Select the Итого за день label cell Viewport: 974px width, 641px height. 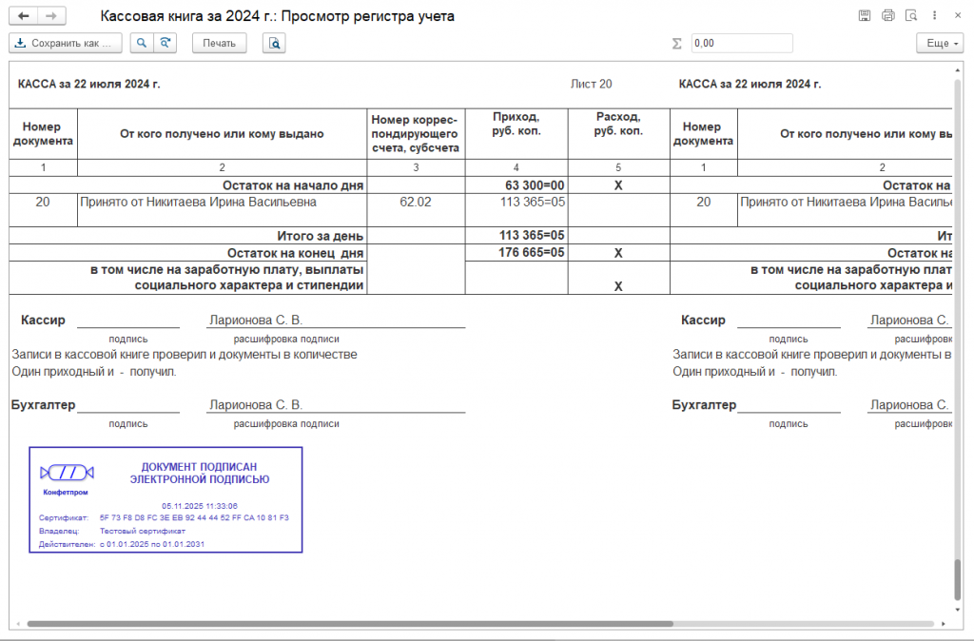click(x=188, y=236)
